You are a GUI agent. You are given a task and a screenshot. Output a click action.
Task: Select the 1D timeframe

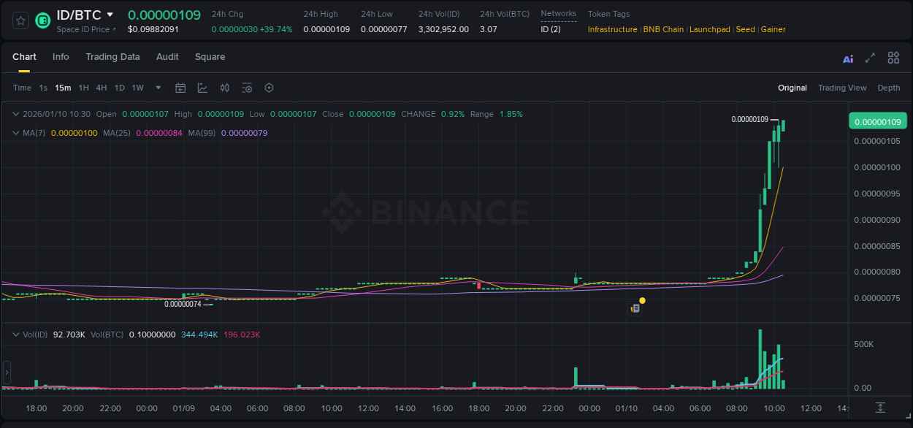point(119,88)
